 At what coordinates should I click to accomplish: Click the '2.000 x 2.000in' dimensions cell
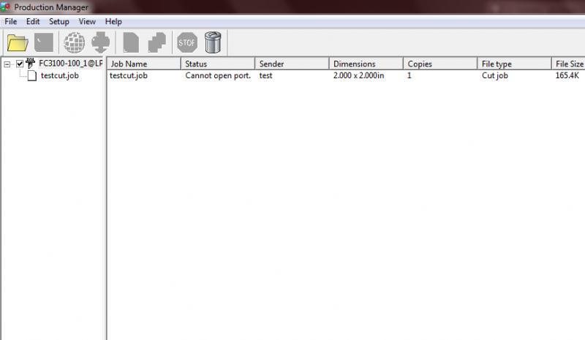tap(358, 75)
